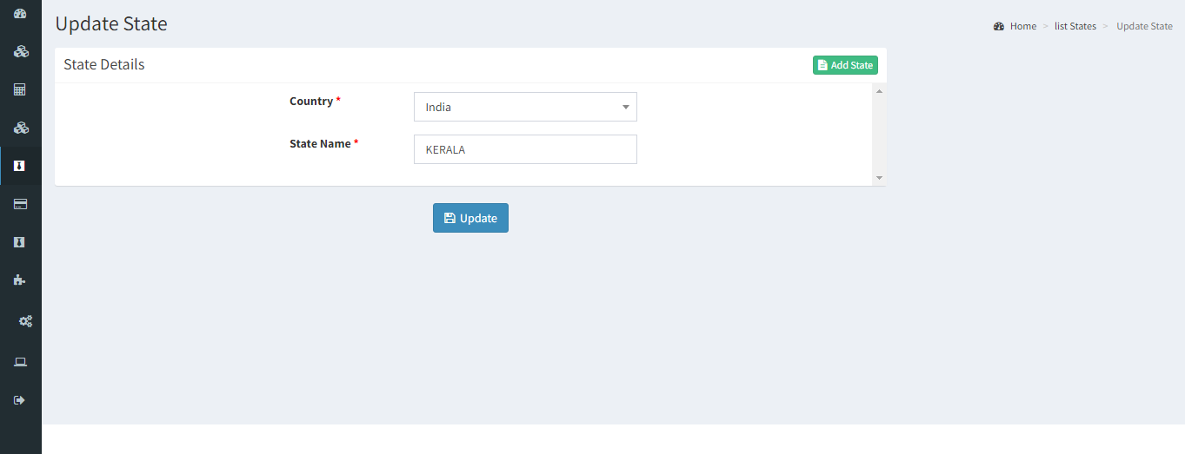Image resolution: width=1185 pixels, height=454 pixels.
Task: Click the laptop icon in sidebar
Action: click(x=20, y=362)
